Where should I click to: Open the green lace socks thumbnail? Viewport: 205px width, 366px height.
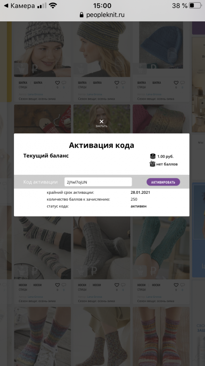coord(161,248)
